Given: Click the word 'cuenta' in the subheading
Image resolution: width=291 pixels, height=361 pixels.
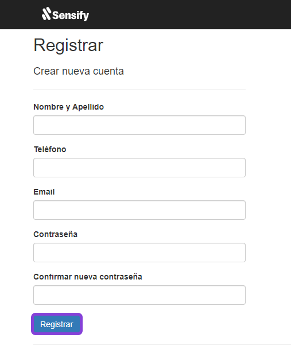Looking at the screenshot, I should click(108, 71).
